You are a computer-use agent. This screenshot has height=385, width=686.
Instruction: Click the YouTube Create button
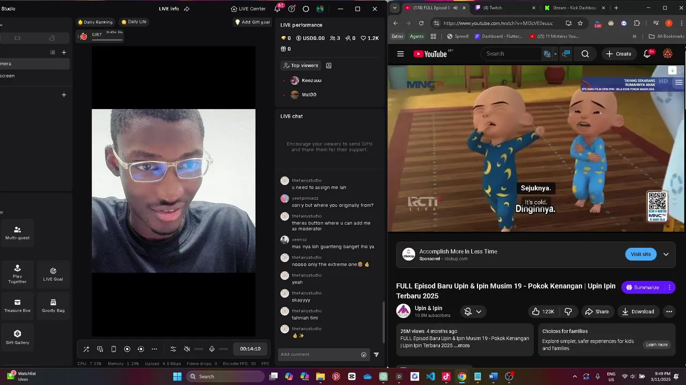(x=618, y=53)
